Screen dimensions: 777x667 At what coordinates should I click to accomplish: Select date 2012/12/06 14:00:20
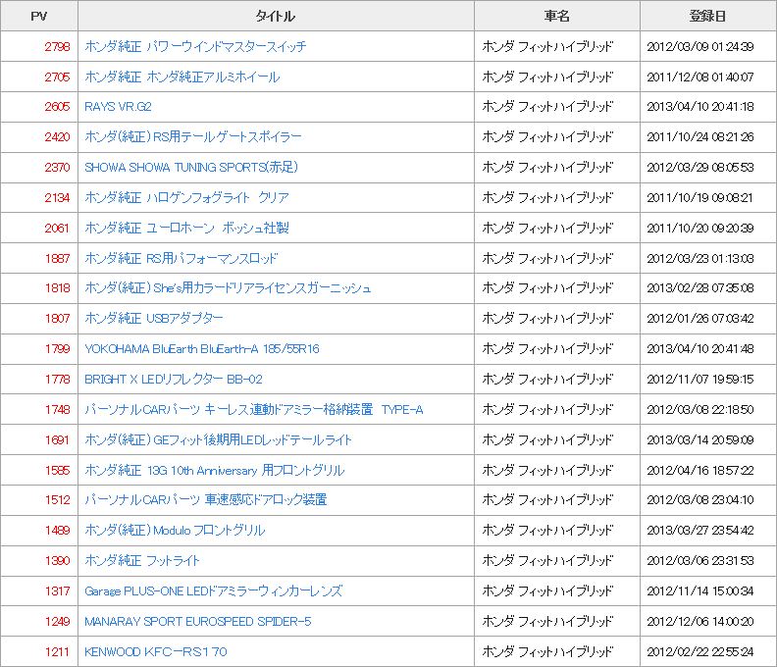700,622
